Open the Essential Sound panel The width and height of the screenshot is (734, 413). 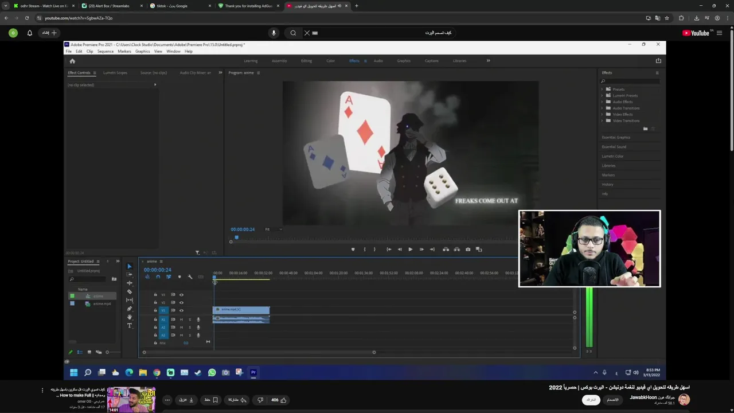pos(614,147)
